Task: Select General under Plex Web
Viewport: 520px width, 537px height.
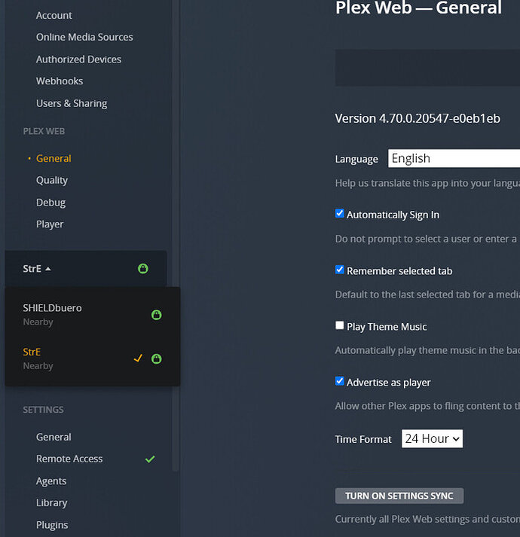Action: point(54,159)
